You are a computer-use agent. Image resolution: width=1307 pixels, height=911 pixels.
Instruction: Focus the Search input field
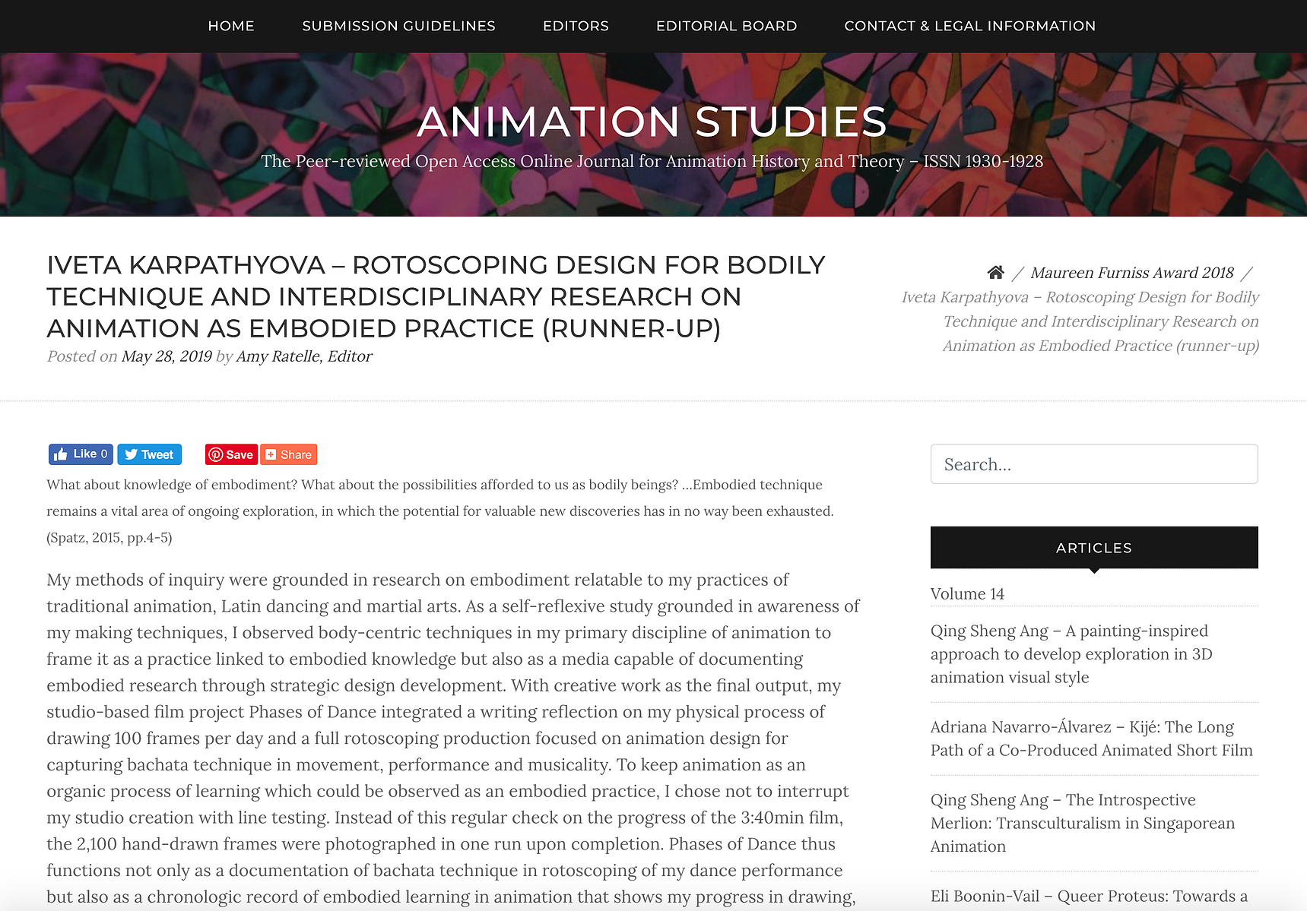[x=1094, y=464]
